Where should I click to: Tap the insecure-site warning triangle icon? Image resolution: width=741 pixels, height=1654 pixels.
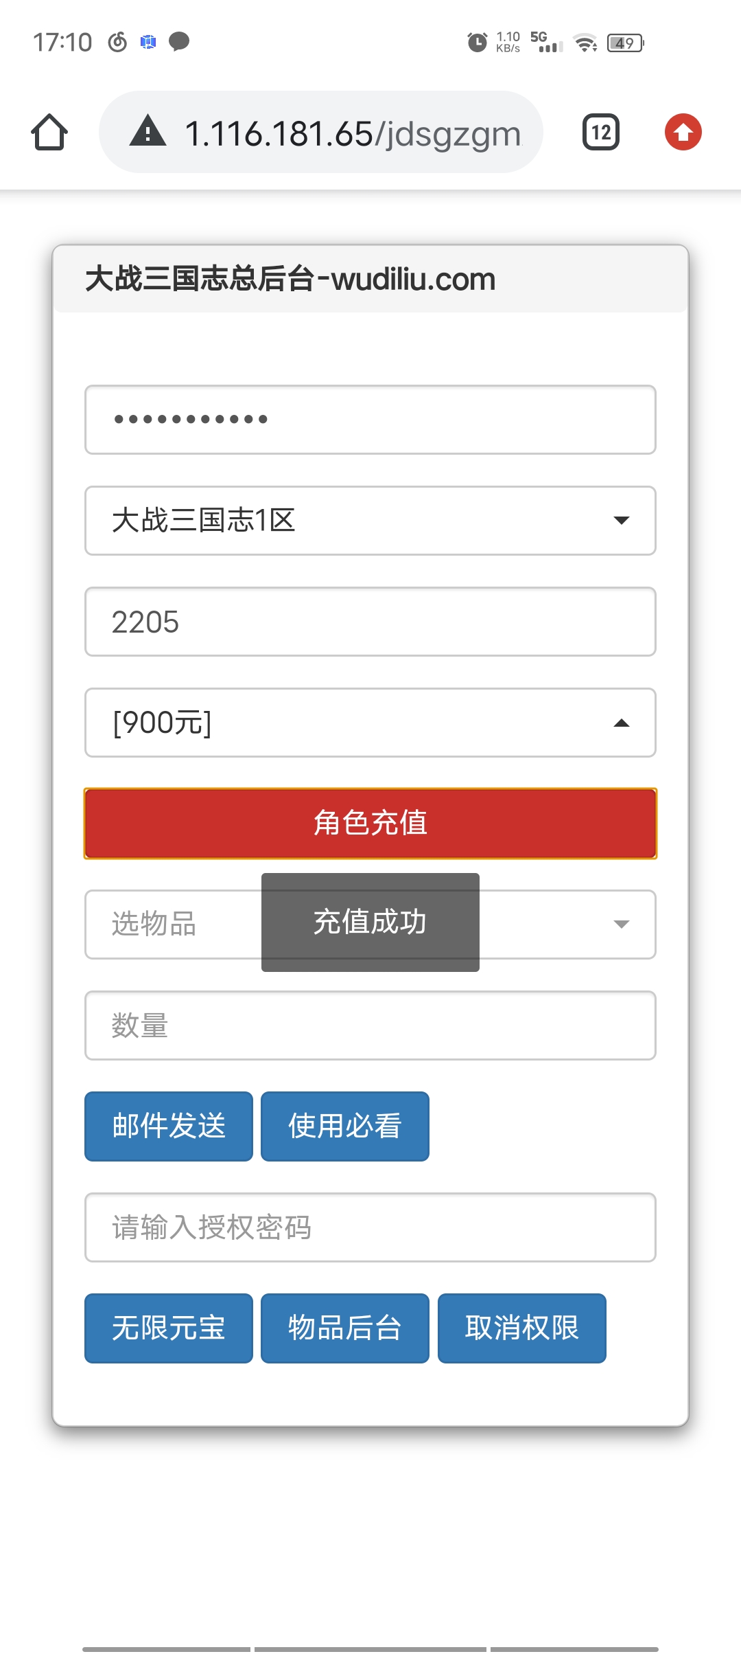click(148, 132)
